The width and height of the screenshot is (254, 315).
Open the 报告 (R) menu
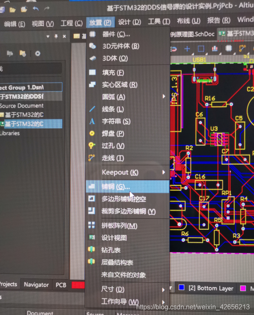218,20
